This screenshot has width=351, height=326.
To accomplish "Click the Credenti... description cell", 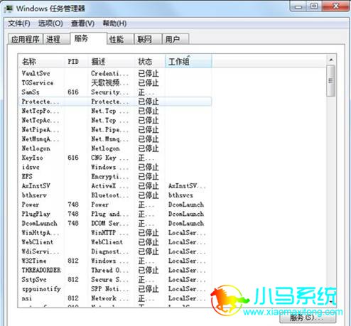I will pyautogui.click(x=110, y=73).
